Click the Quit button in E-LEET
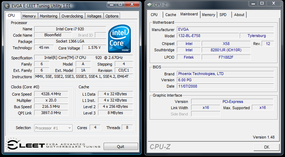 121,147
